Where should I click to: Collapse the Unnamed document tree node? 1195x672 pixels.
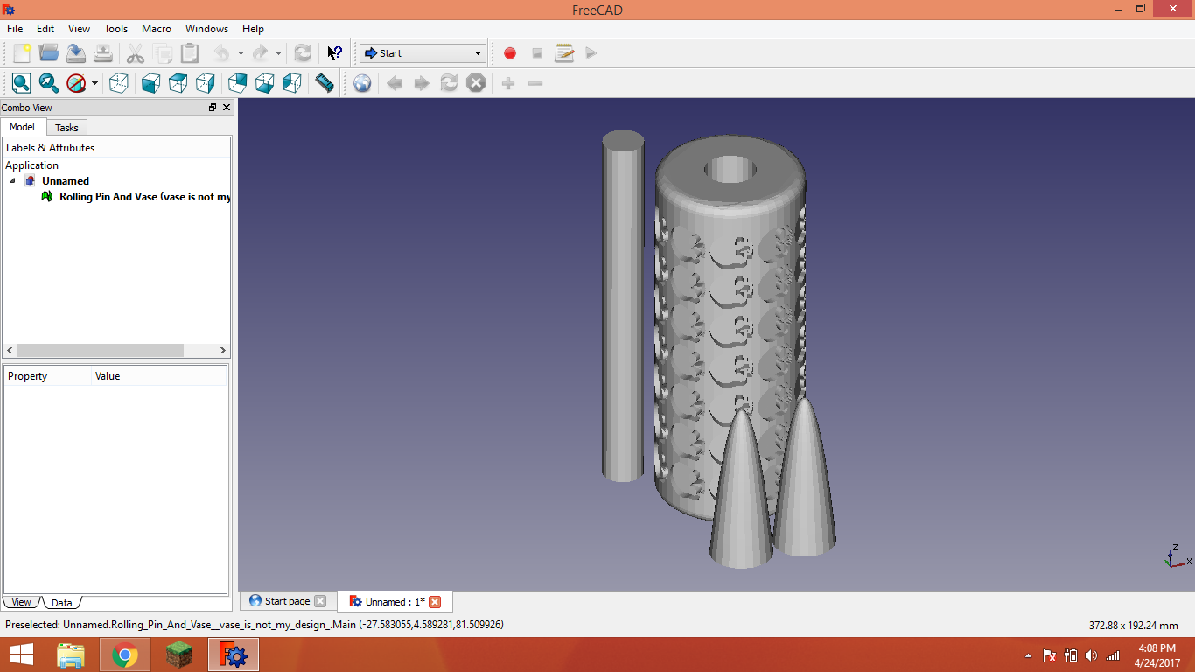[13, 181]
